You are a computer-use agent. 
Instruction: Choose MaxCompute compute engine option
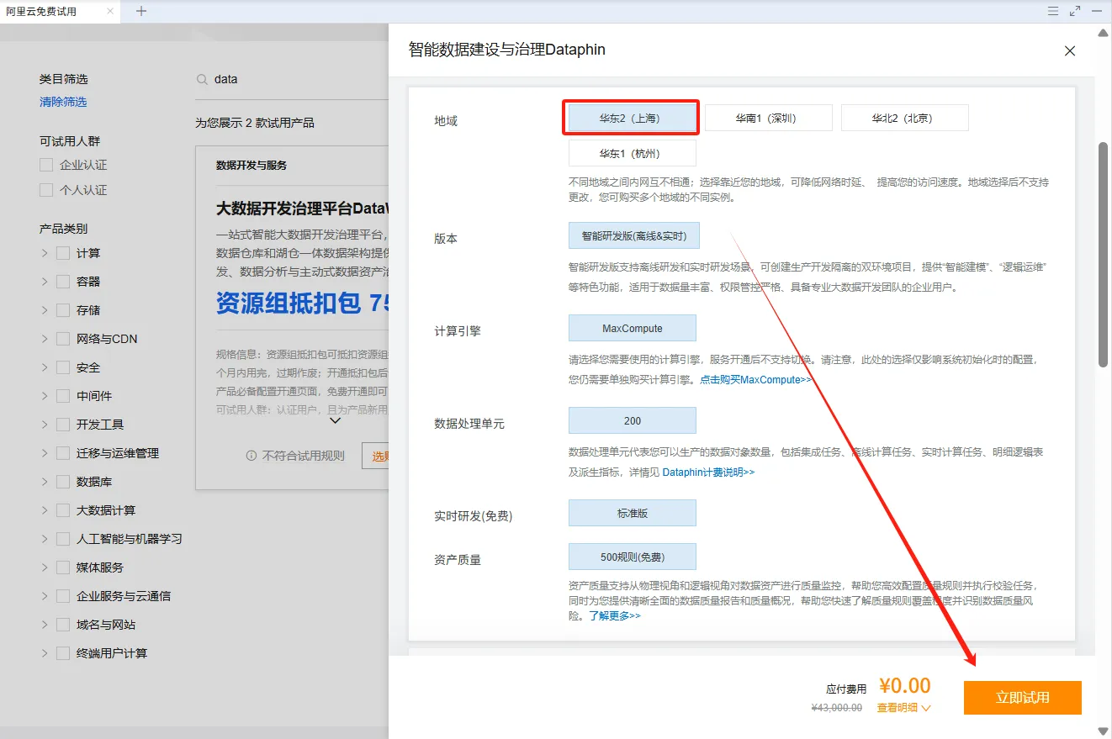click(x=632, y=329)
